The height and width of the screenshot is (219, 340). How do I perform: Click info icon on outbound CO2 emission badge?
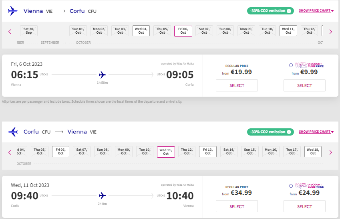click(x=289, y=11)
